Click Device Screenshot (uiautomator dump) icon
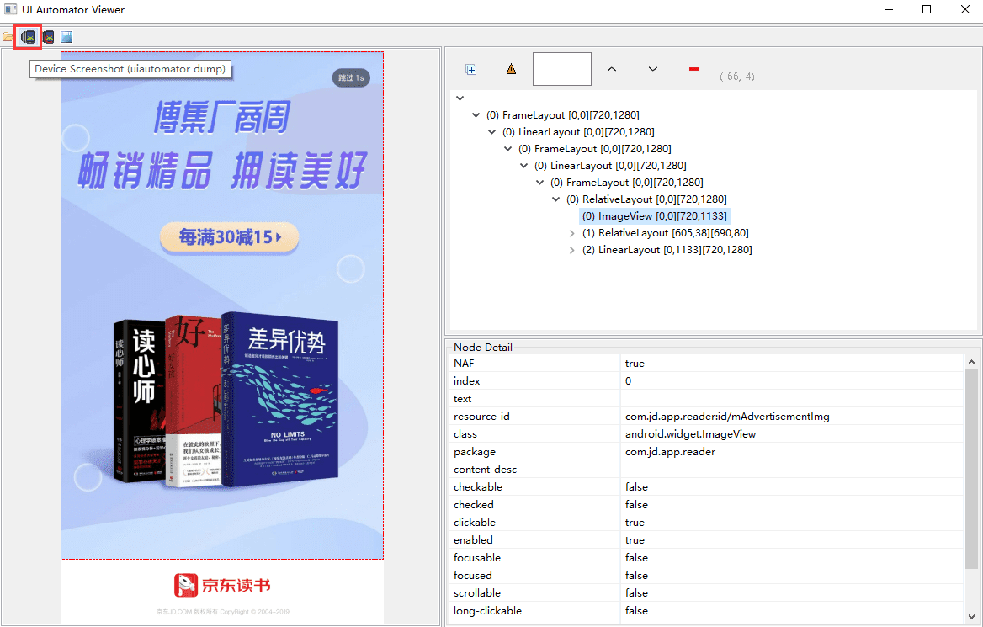Image resolution: width=983 pixels, height=627 pixels. click(28, 37)
